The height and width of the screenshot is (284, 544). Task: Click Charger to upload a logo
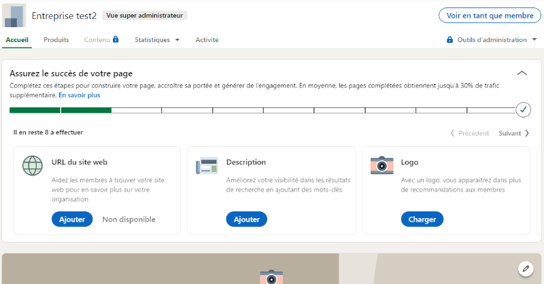click(x=422, y=219)
